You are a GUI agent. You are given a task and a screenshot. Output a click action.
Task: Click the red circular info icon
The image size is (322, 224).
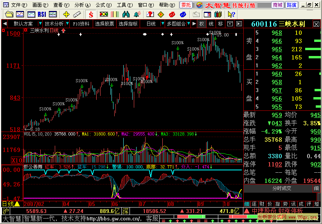click(x=172, y=14)
